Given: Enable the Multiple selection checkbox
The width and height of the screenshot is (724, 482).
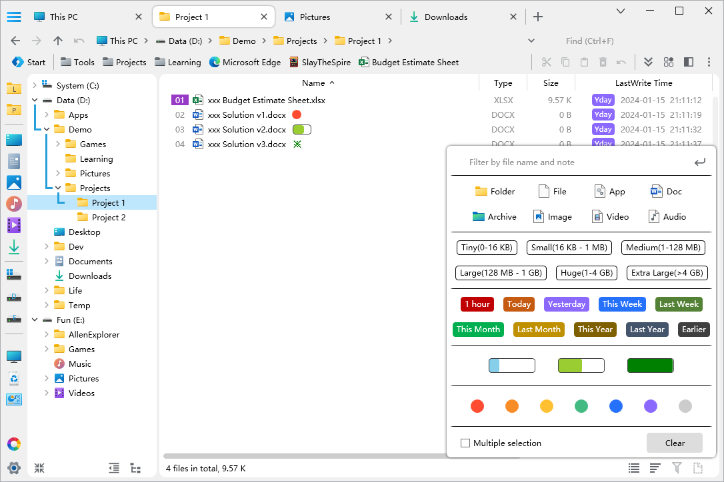Looking at the screenshot, I should point(465,443).
